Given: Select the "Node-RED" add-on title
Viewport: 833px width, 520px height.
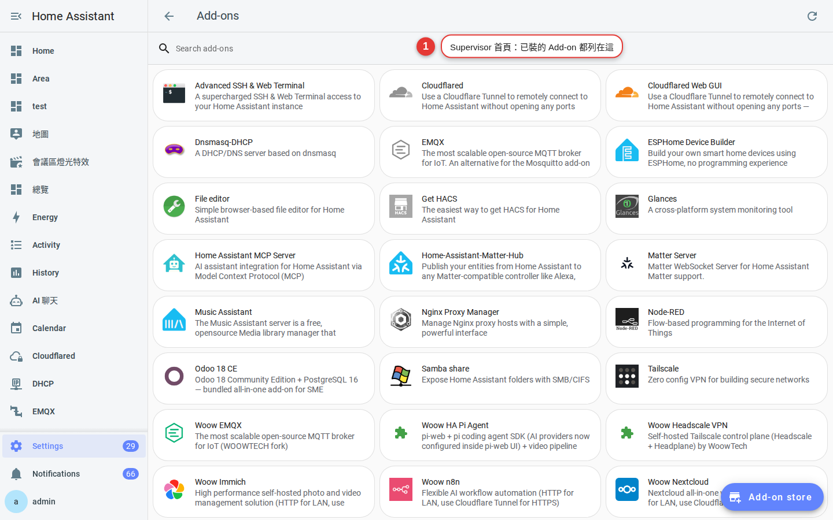Looking at the screenshot, I should point(666,312).
